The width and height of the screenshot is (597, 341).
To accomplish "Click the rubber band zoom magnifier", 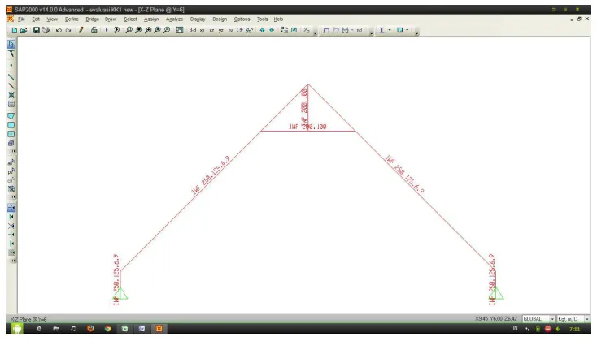I will (x=129, y=30).
